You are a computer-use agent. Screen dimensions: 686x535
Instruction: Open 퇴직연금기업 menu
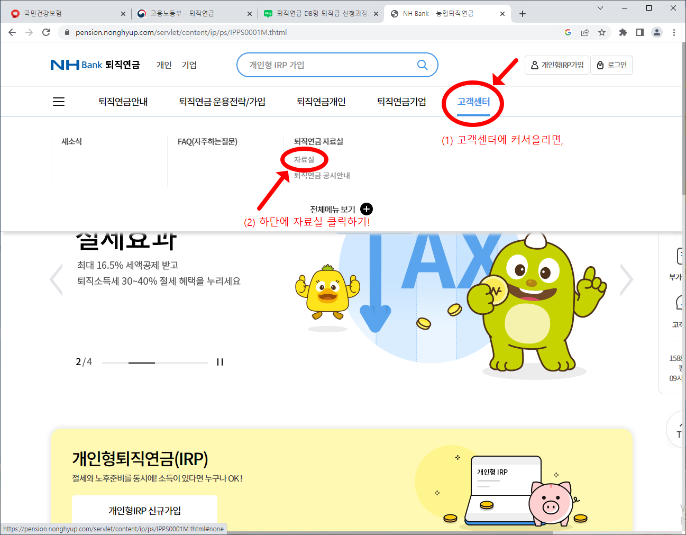click(401, 102)
